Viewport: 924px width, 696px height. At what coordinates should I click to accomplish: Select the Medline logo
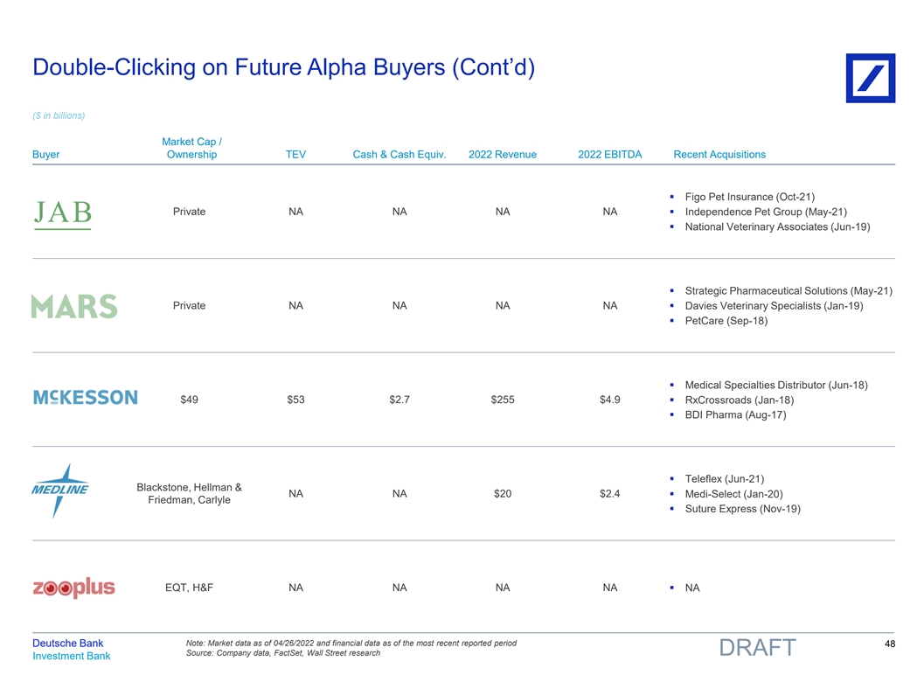coord(60,491)
